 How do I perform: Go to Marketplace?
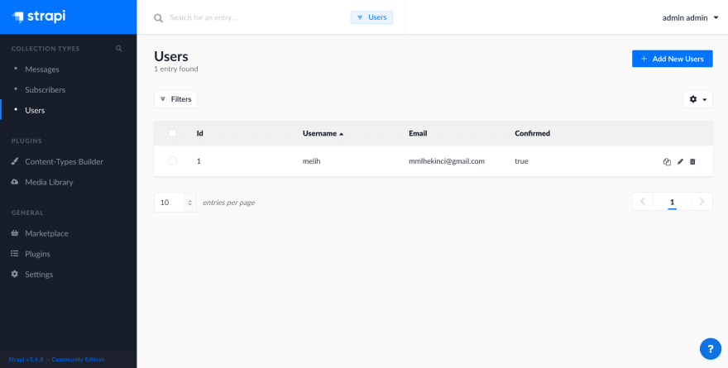pyautogui.click(x=46, y=233)
